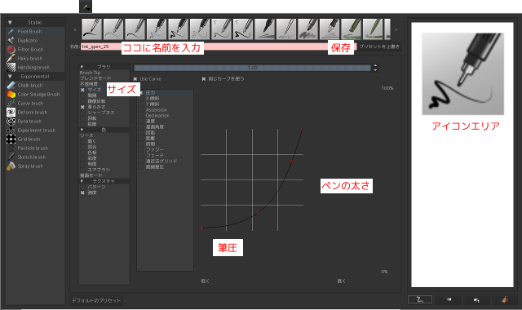
Task: Select the green marker preset thumbnail
Action: 352,29
